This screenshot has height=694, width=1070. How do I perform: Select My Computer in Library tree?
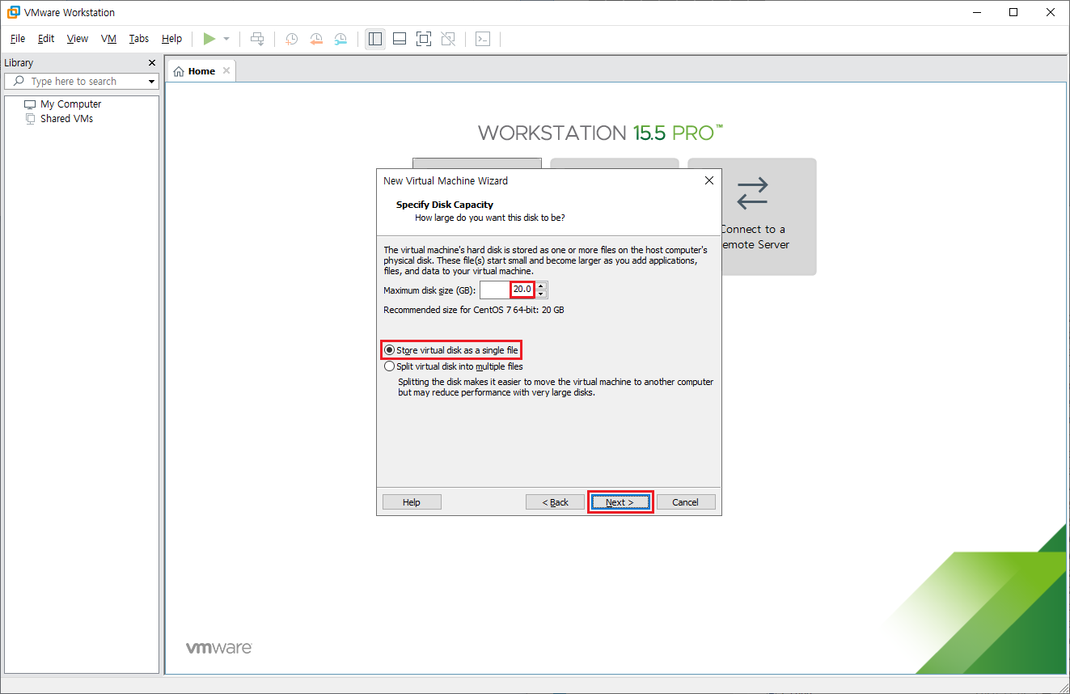(x=70, y=104)
